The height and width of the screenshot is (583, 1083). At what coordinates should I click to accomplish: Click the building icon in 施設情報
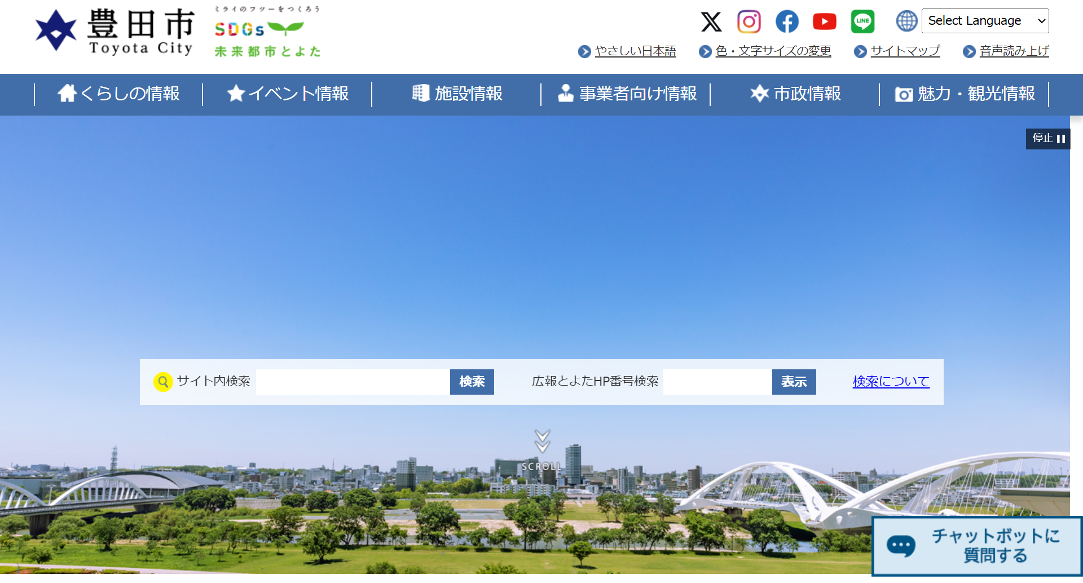pos(421,93)
